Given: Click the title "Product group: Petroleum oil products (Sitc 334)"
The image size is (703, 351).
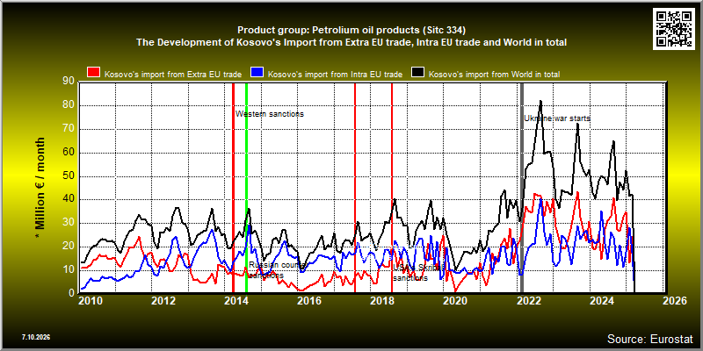Looking at the screenshot, I should (351, 31).
